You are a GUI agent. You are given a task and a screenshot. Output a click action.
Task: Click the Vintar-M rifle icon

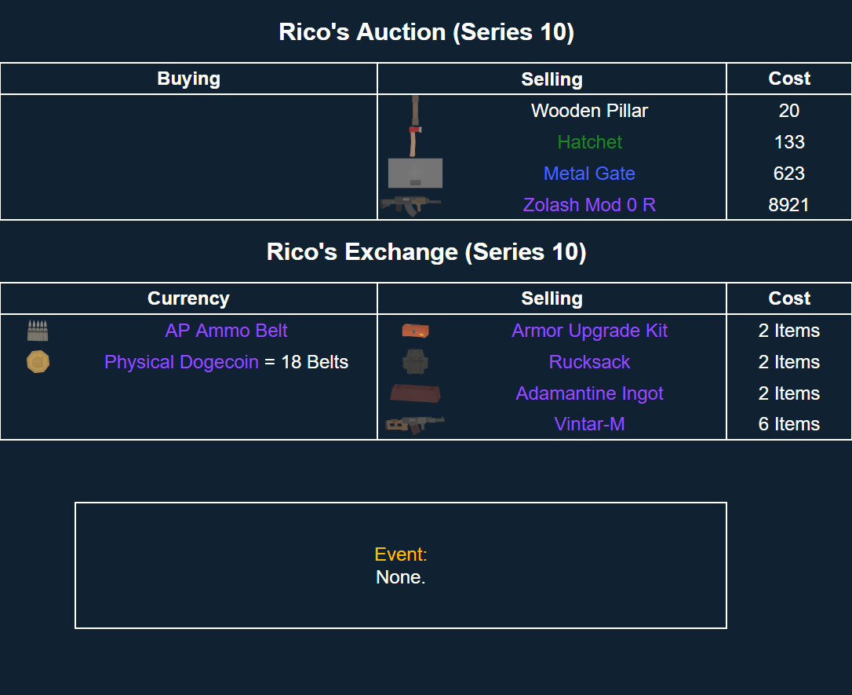coord(415,425)
